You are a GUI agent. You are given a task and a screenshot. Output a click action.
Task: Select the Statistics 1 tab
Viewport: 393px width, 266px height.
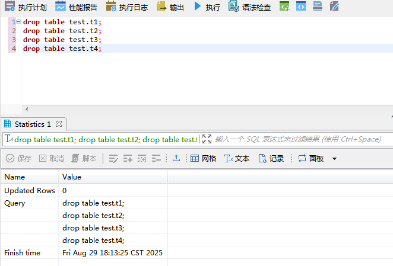click(32, 124)
